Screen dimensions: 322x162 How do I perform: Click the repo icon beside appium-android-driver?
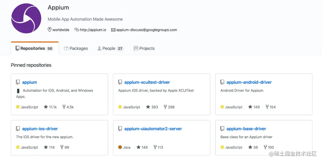(x=222, y=82)
